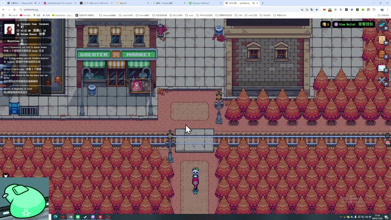
Task: Switch to the BigCoin browser tab
Action: [x=133, y=3]
